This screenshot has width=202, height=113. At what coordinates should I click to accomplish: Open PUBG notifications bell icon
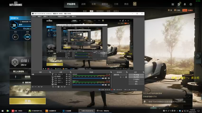point(185,4)
